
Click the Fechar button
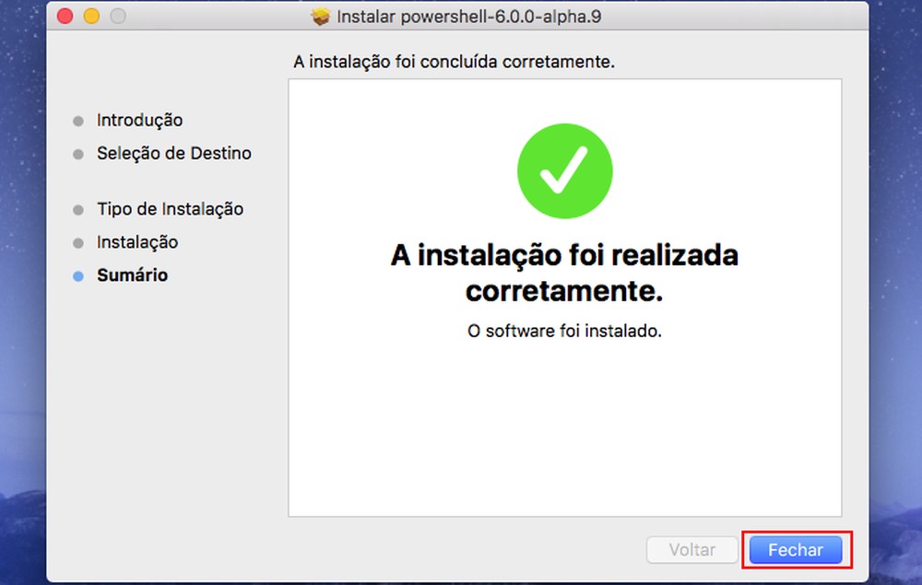click(x=795, y=549)
